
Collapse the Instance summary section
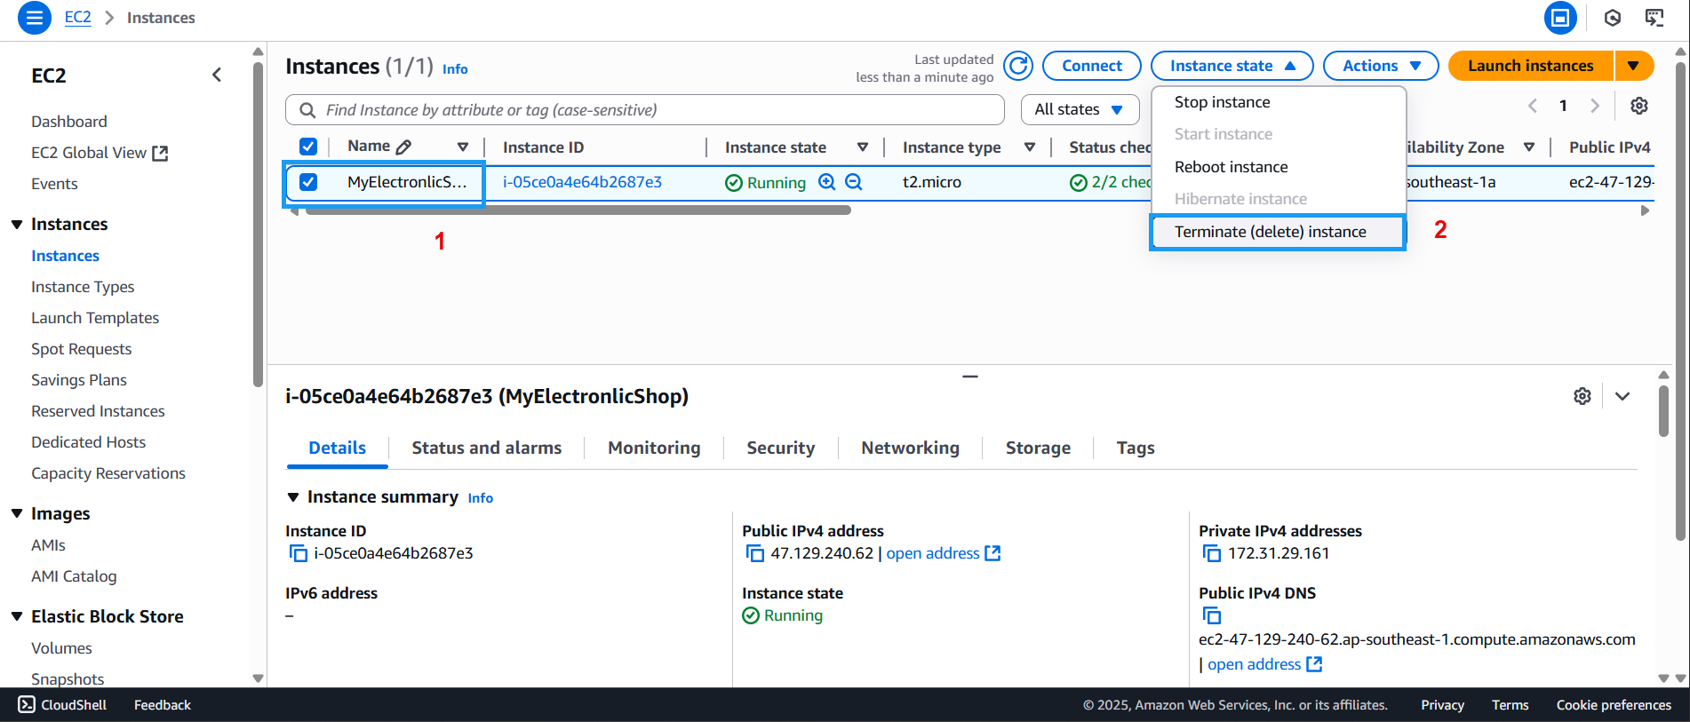[293, 497]
